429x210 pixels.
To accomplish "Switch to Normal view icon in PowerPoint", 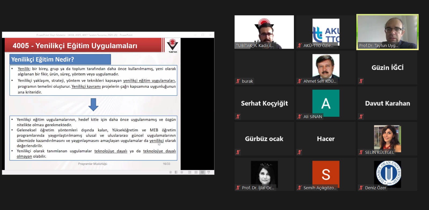I will tap(190, 172).
